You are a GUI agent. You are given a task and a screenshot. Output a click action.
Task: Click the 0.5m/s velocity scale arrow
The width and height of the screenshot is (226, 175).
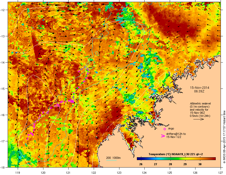(x=199, y=119)
